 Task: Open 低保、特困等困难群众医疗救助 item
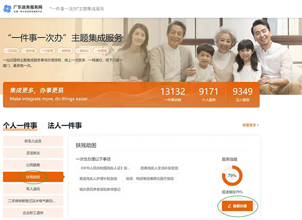pyautogui.click(x=149, y=179)
